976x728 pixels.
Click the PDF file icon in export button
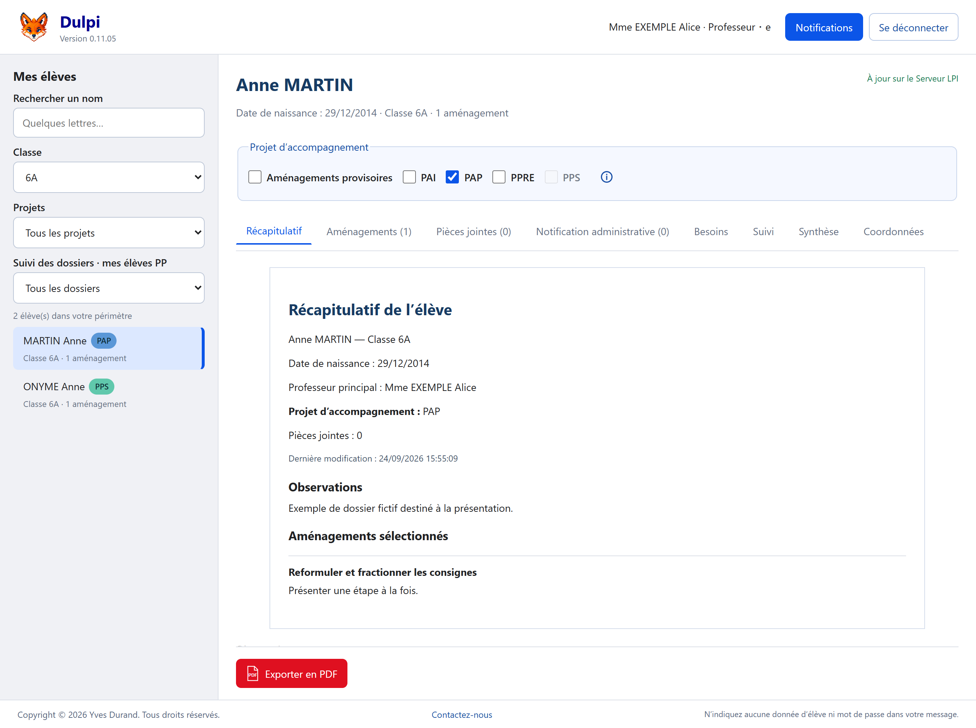tap(253, 673)
